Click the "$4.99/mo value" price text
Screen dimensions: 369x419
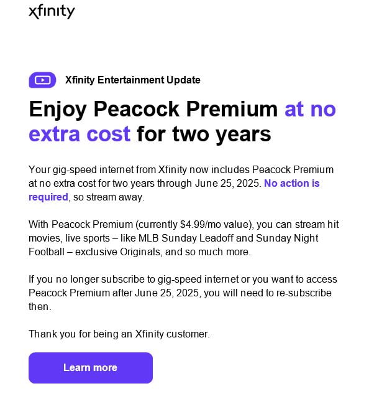pos(214,225)
